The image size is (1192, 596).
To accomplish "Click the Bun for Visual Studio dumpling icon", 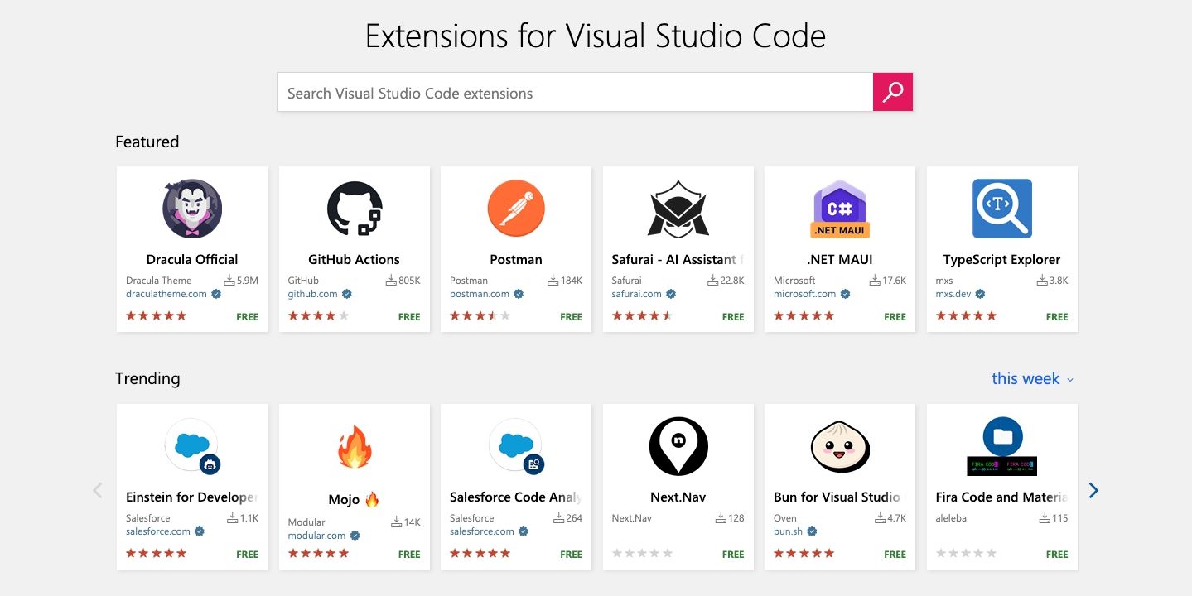I will [839, 446].
